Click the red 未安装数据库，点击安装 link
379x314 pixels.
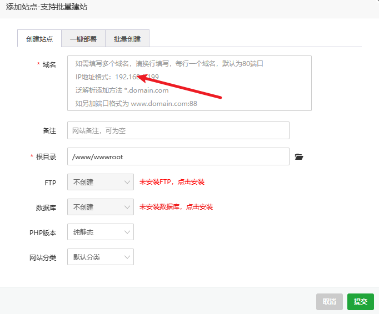click(x=176, y=207)
